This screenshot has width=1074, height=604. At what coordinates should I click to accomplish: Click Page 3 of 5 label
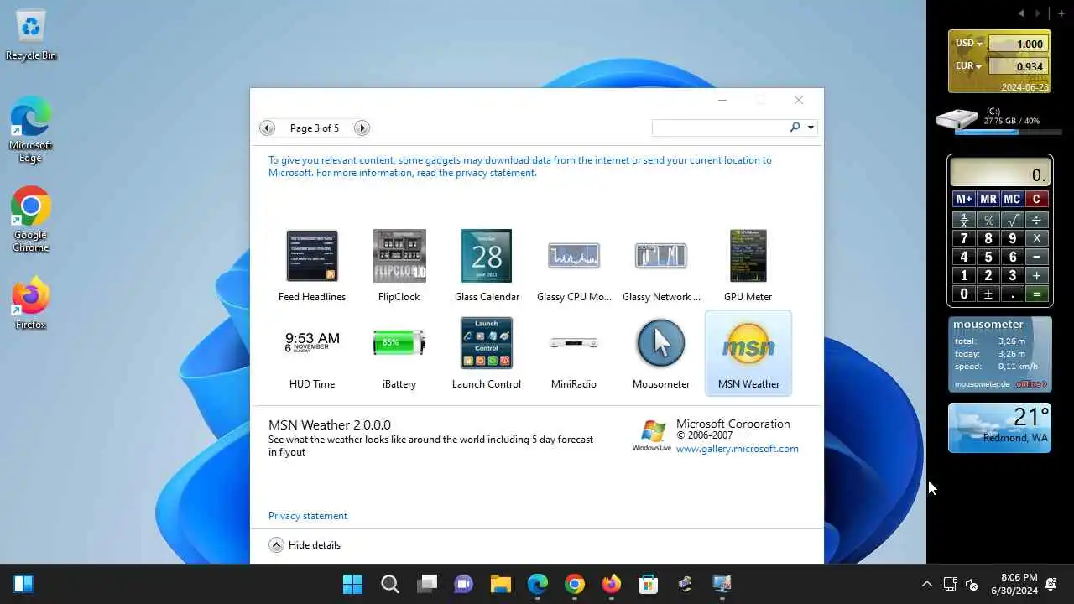315,128
